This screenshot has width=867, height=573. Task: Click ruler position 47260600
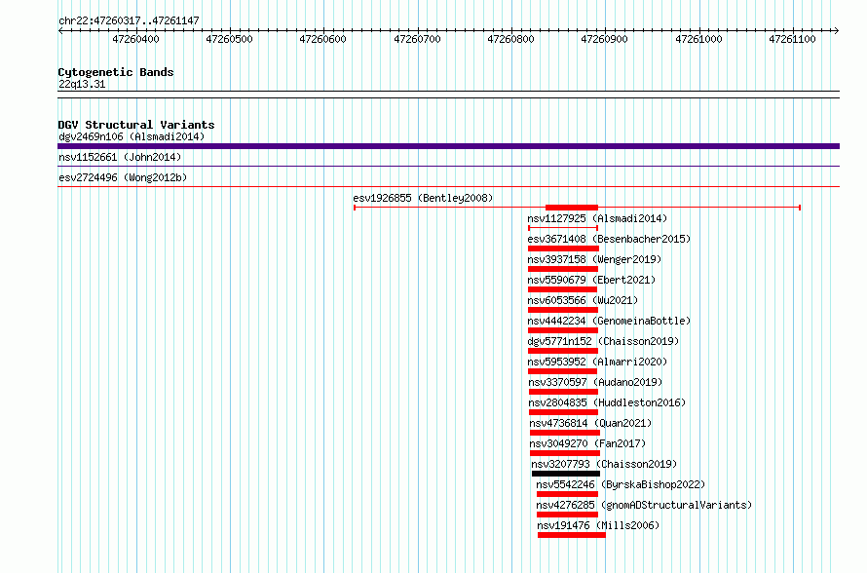(322, 39)
